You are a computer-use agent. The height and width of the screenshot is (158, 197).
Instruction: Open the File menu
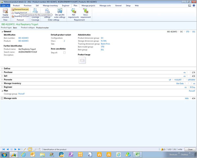(x=5, y=6)
